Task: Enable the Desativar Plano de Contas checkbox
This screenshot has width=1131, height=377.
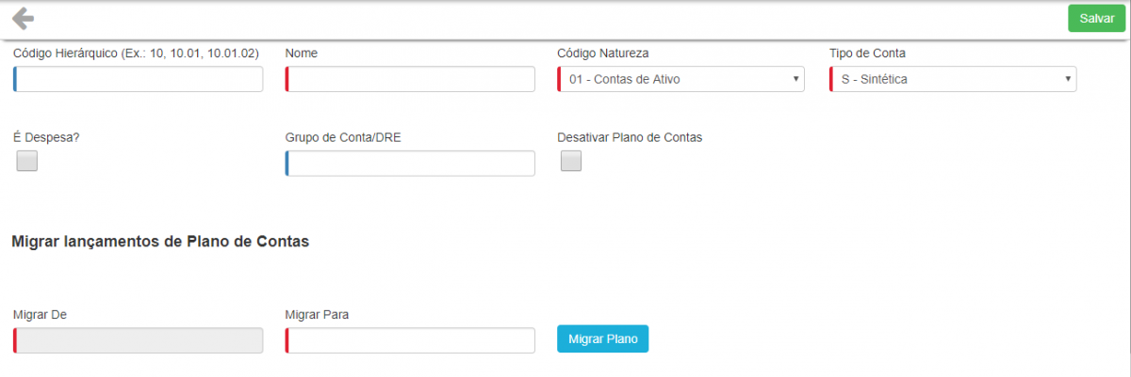Action: point(571,162)
